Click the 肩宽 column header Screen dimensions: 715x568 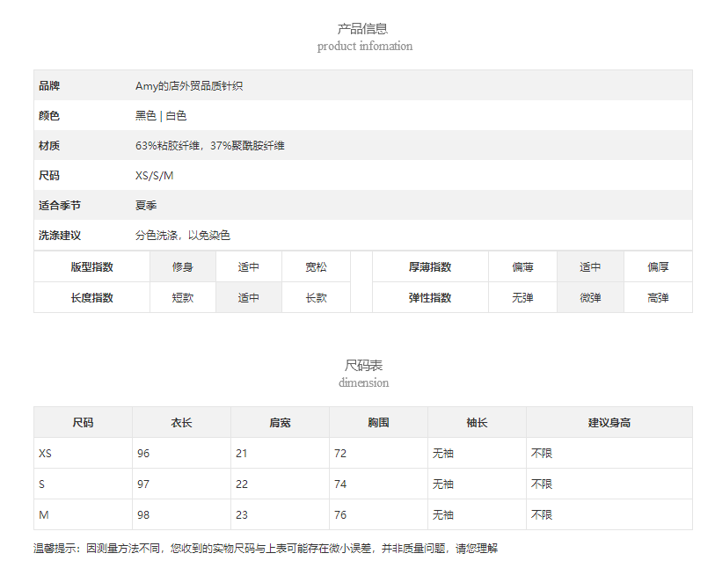pos(280,423)
